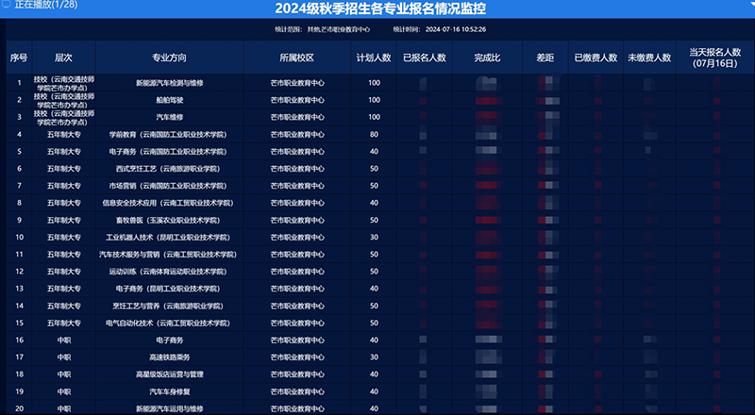The image size is (755, 415).
Task: Click the 序号 column header
Action: click(19, 58)
